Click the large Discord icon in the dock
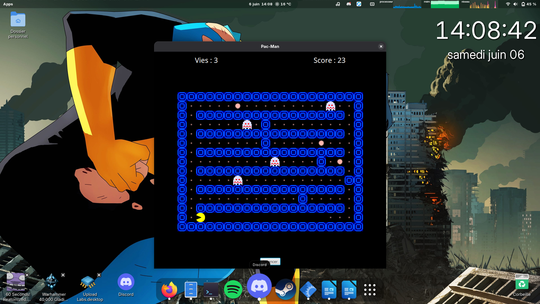The image size is (540, 304). coord(259,286)
